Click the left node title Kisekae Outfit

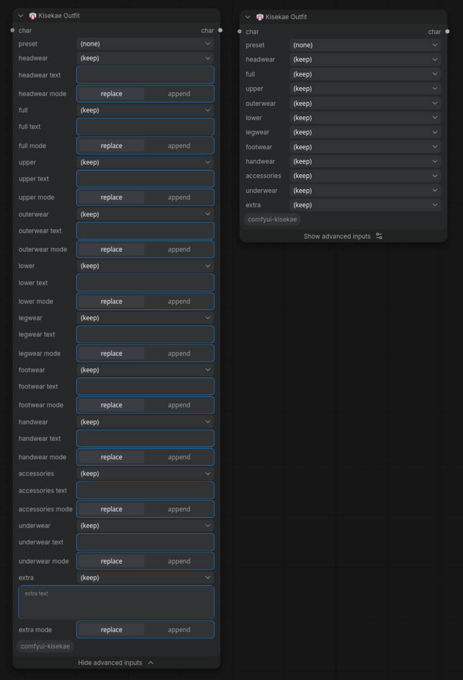coord(59,16)
